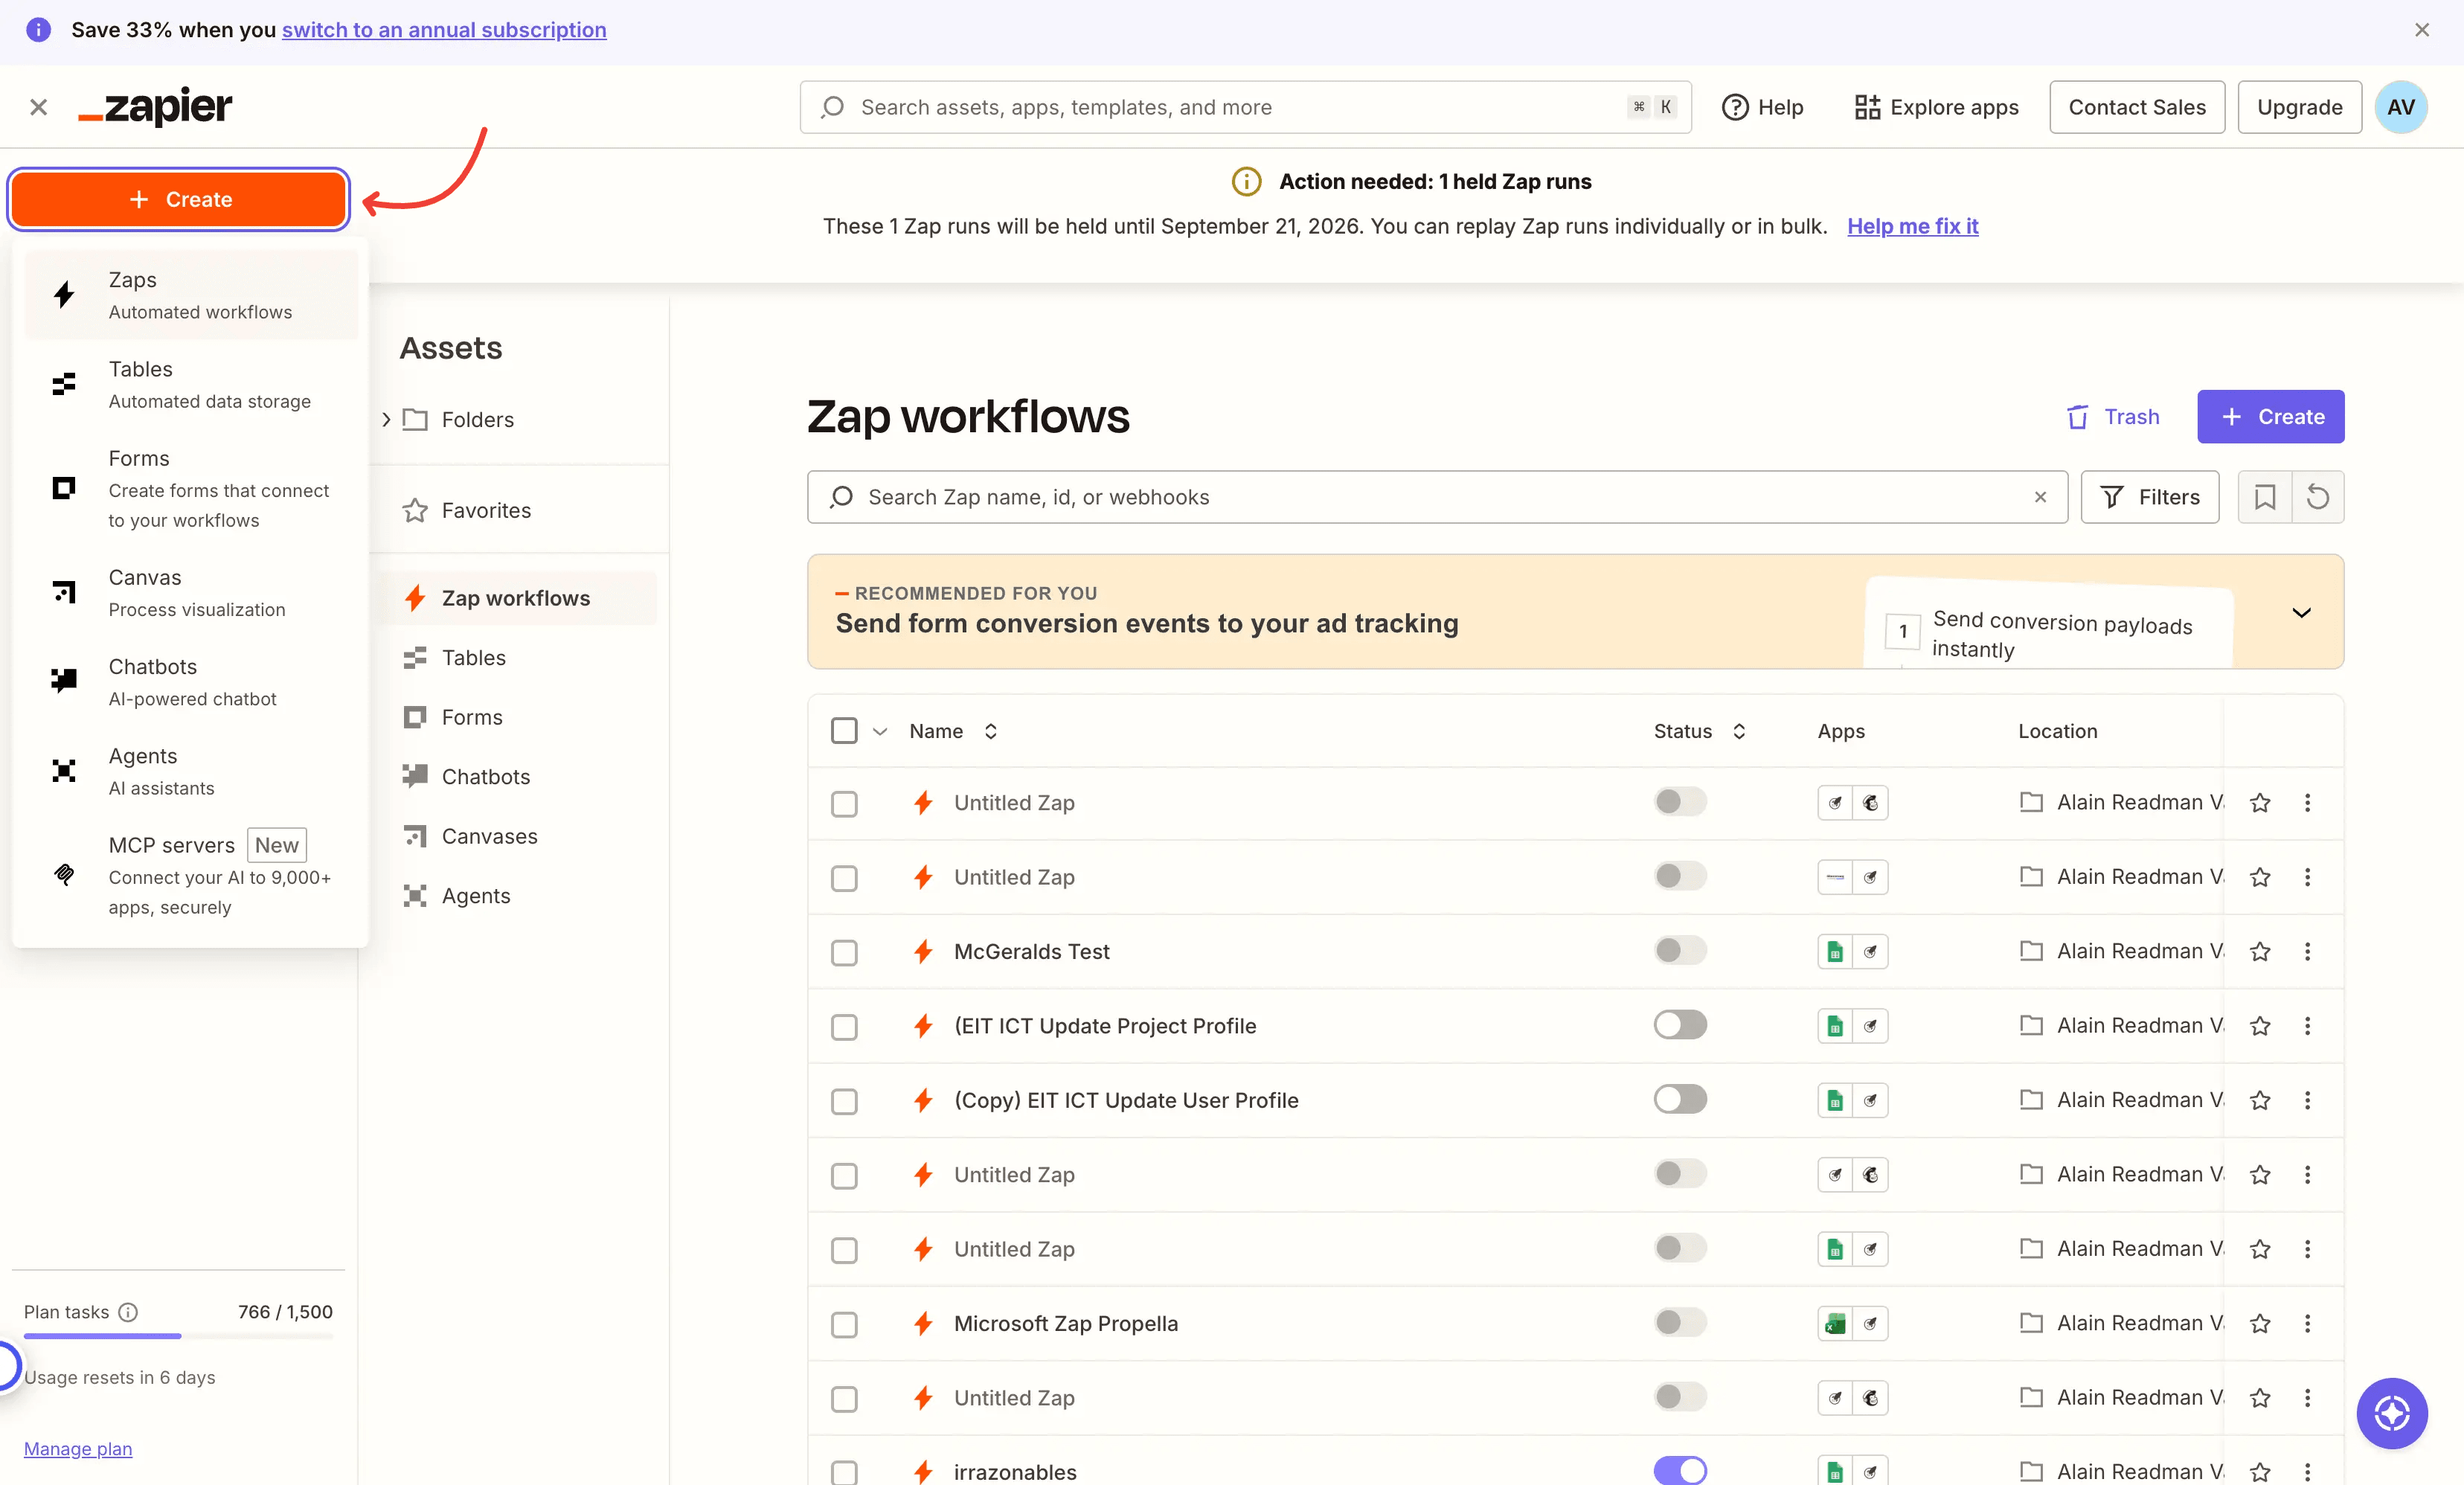Check the (EIT ICT Update Project Profile checkbox

pos(844,1027)
